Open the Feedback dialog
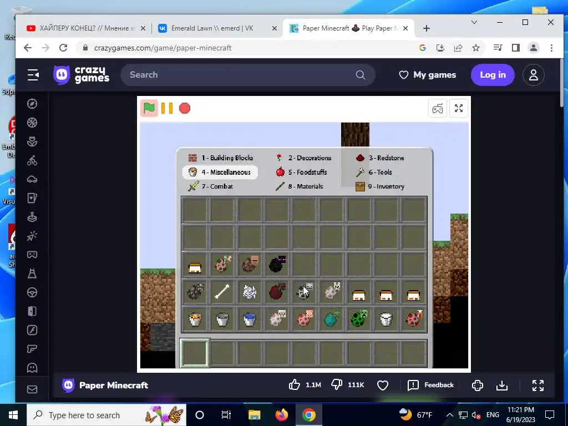The height and width of the screenshot is (426, 568). [x=430, y=385]
